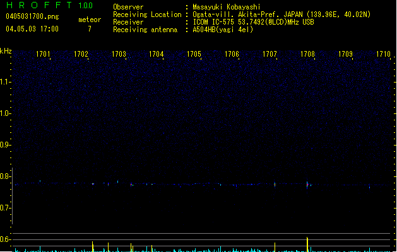Click the 1.0 kHz frequency label
Image resolution: width=397 pixels, height=252 pixels.
[x=4, y=113]
